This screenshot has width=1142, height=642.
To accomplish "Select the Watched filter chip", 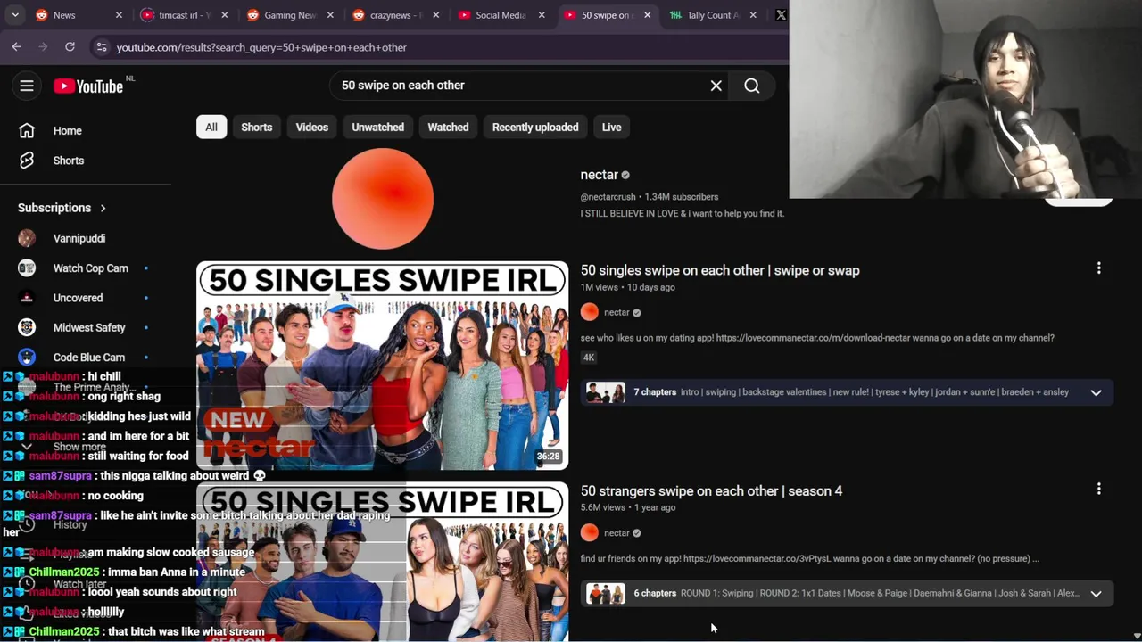I will coord(448,127).
